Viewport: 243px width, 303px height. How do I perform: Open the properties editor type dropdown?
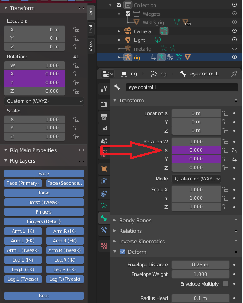point(107,74)
